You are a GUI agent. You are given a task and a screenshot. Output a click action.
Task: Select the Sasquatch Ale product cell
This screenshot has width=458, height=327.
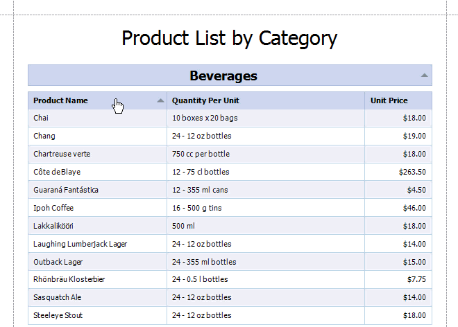(58, 298)
